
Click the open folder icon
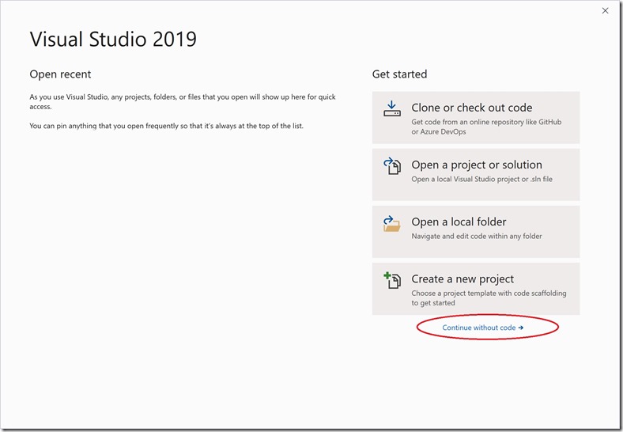tap(392, 224)
